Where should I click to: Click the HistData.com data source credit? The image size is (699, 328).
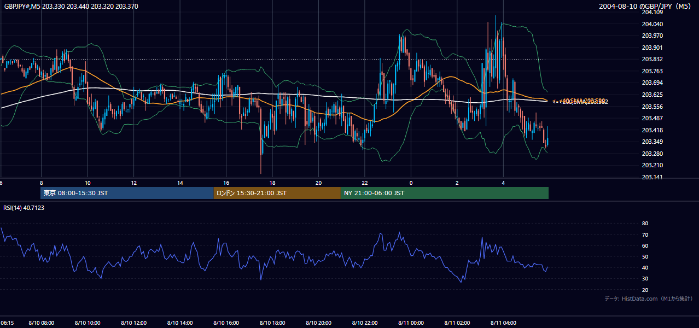tap(648, 298)
